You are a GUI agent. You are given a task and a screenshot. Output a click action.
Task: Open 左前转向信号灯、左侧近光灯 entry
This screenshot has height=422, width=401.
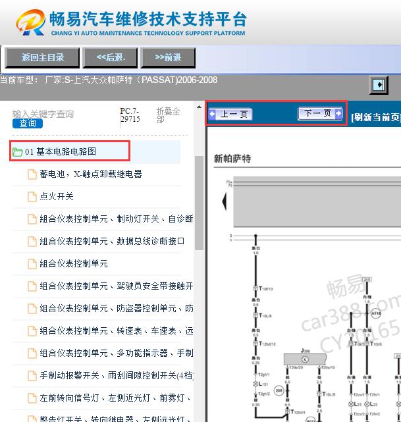click(x=117, y=398)
